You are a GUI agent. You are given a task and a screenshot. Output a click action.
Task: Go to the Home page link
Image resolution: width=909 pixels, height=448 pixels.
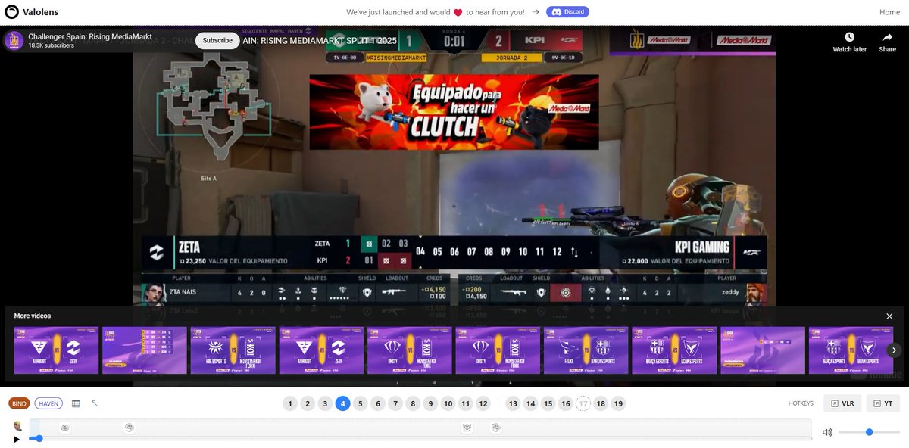(889, 12)
